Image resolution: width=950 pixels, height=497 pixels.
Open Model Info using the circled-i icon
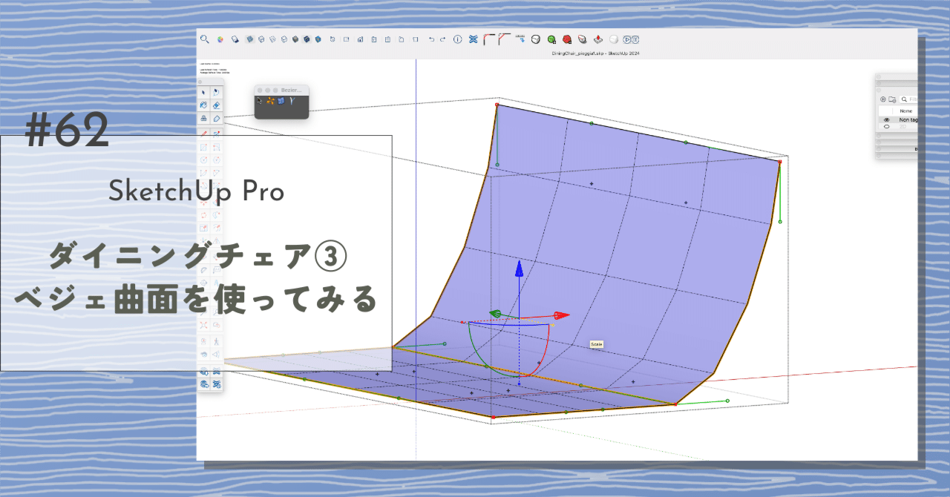point(458,39)
